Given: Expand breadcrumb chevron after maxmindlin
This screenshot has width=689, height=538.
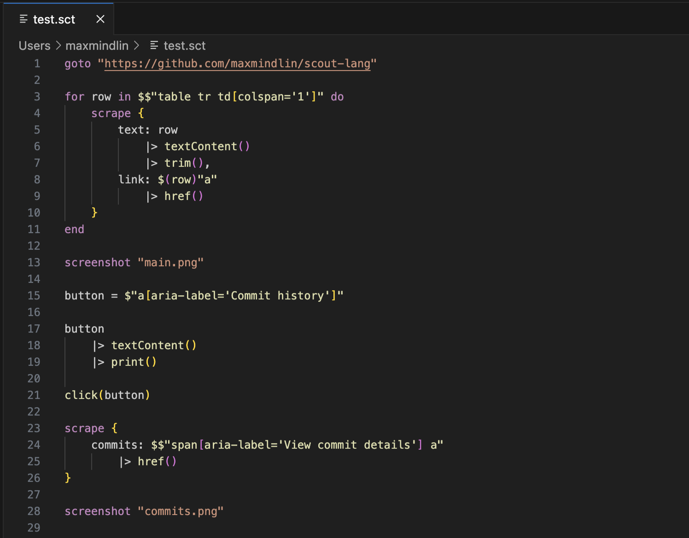Looking at the screenshot, I should 136,46.
